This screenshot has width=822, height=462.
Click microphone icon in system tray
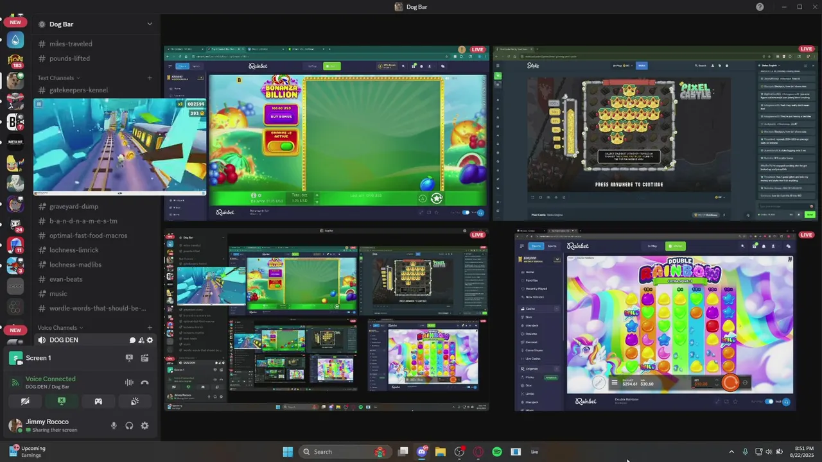click(745, 452)
